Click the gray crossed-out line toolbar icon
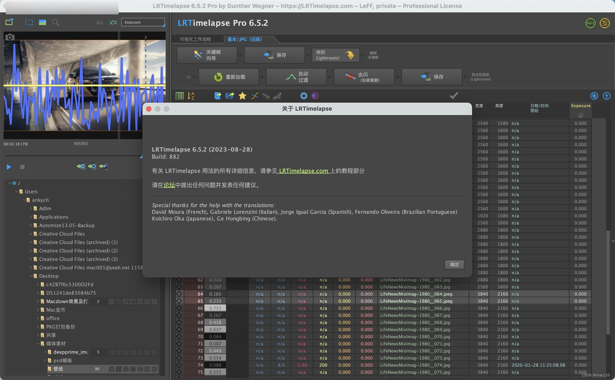This screenshot has height=380, width=615. (x=266, y=96)
